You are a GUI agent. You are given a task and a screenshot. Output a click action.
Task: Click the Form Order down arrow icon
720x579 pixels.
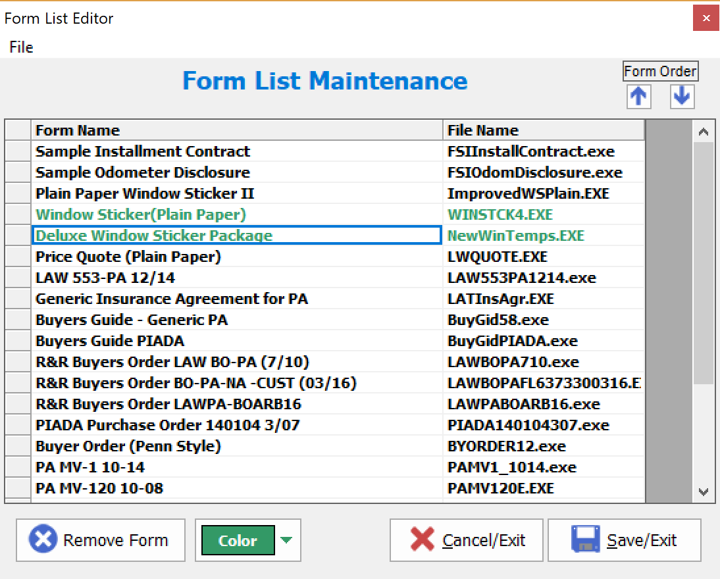click(x=682, y=96)
